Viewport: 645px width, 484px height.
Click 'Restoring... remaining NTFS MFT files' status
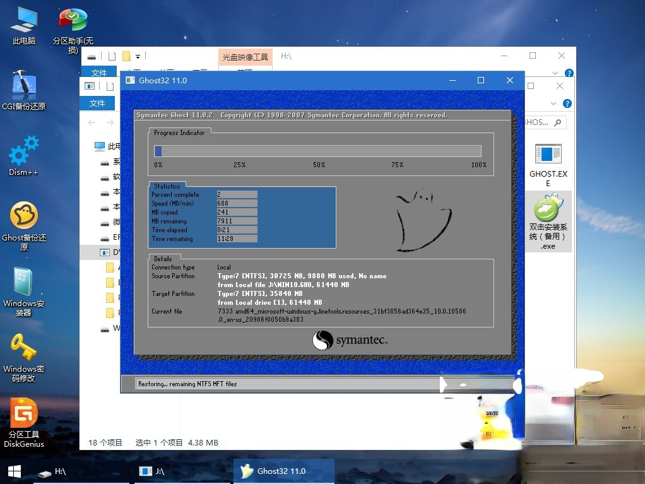click(x=187, y=384)
